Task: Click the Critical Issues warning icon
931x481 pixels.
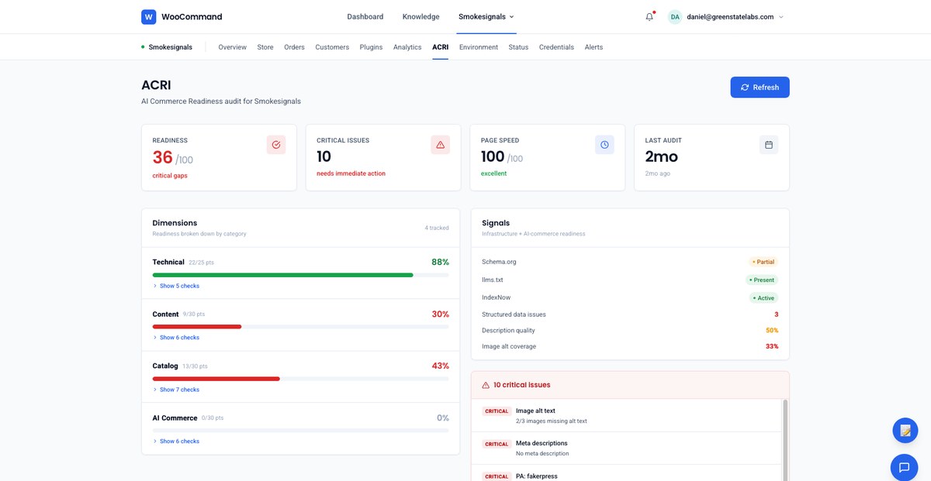Action: coord(441,145)
